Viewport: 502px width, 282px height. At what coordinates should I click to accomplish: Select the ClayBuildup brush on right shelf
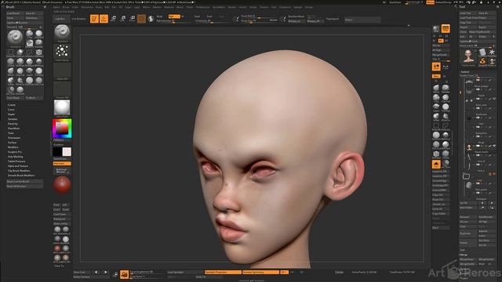pyautogui.click(x=446, y=97)
